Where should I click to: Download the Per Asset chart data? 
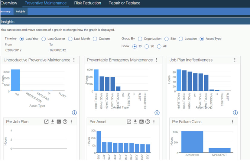click(135, 122)
